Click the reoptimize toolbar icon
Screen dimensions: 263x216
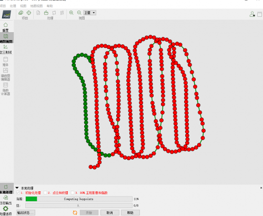pyautogui.click(x=54, y=13)
